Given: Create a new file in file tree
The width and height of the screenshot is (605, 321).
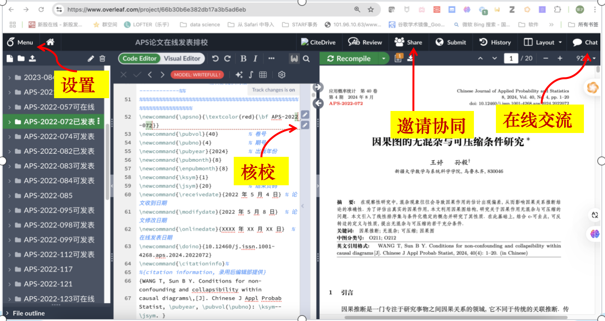Looking at the screenshot, I should coord(10,59).
